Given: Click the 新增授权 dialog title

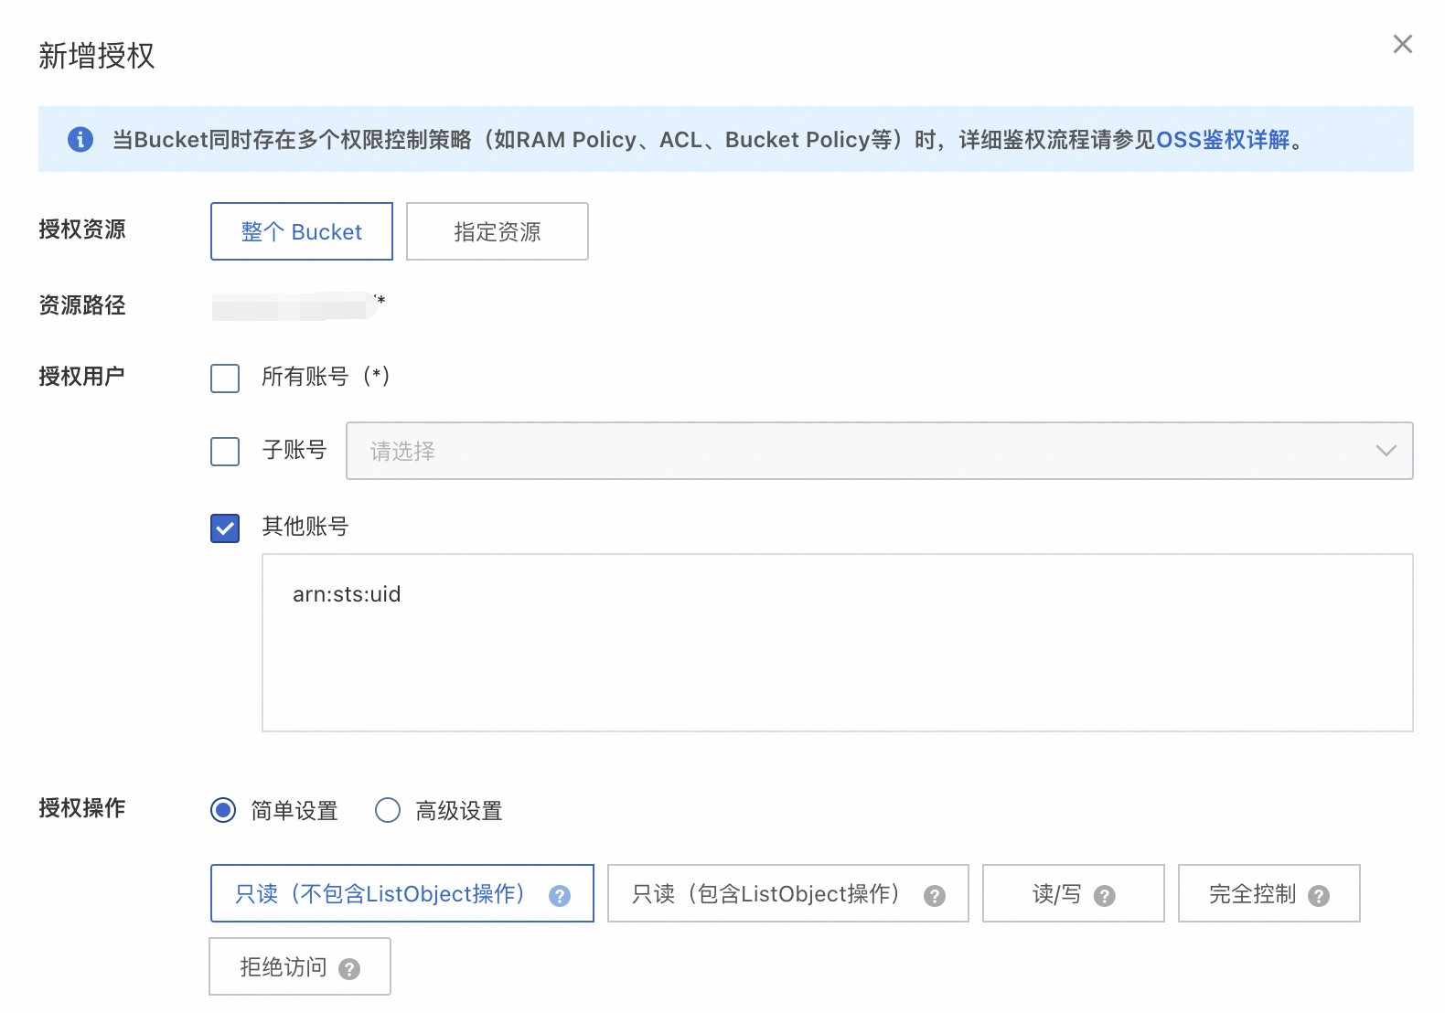Looking at the screenshot, I should 97,56.
